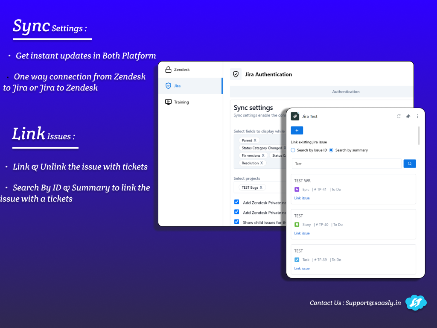Click the Jira Authentication shield icon
The height and width of the screenshot is (328, 437).
click(x=236, y=74)
